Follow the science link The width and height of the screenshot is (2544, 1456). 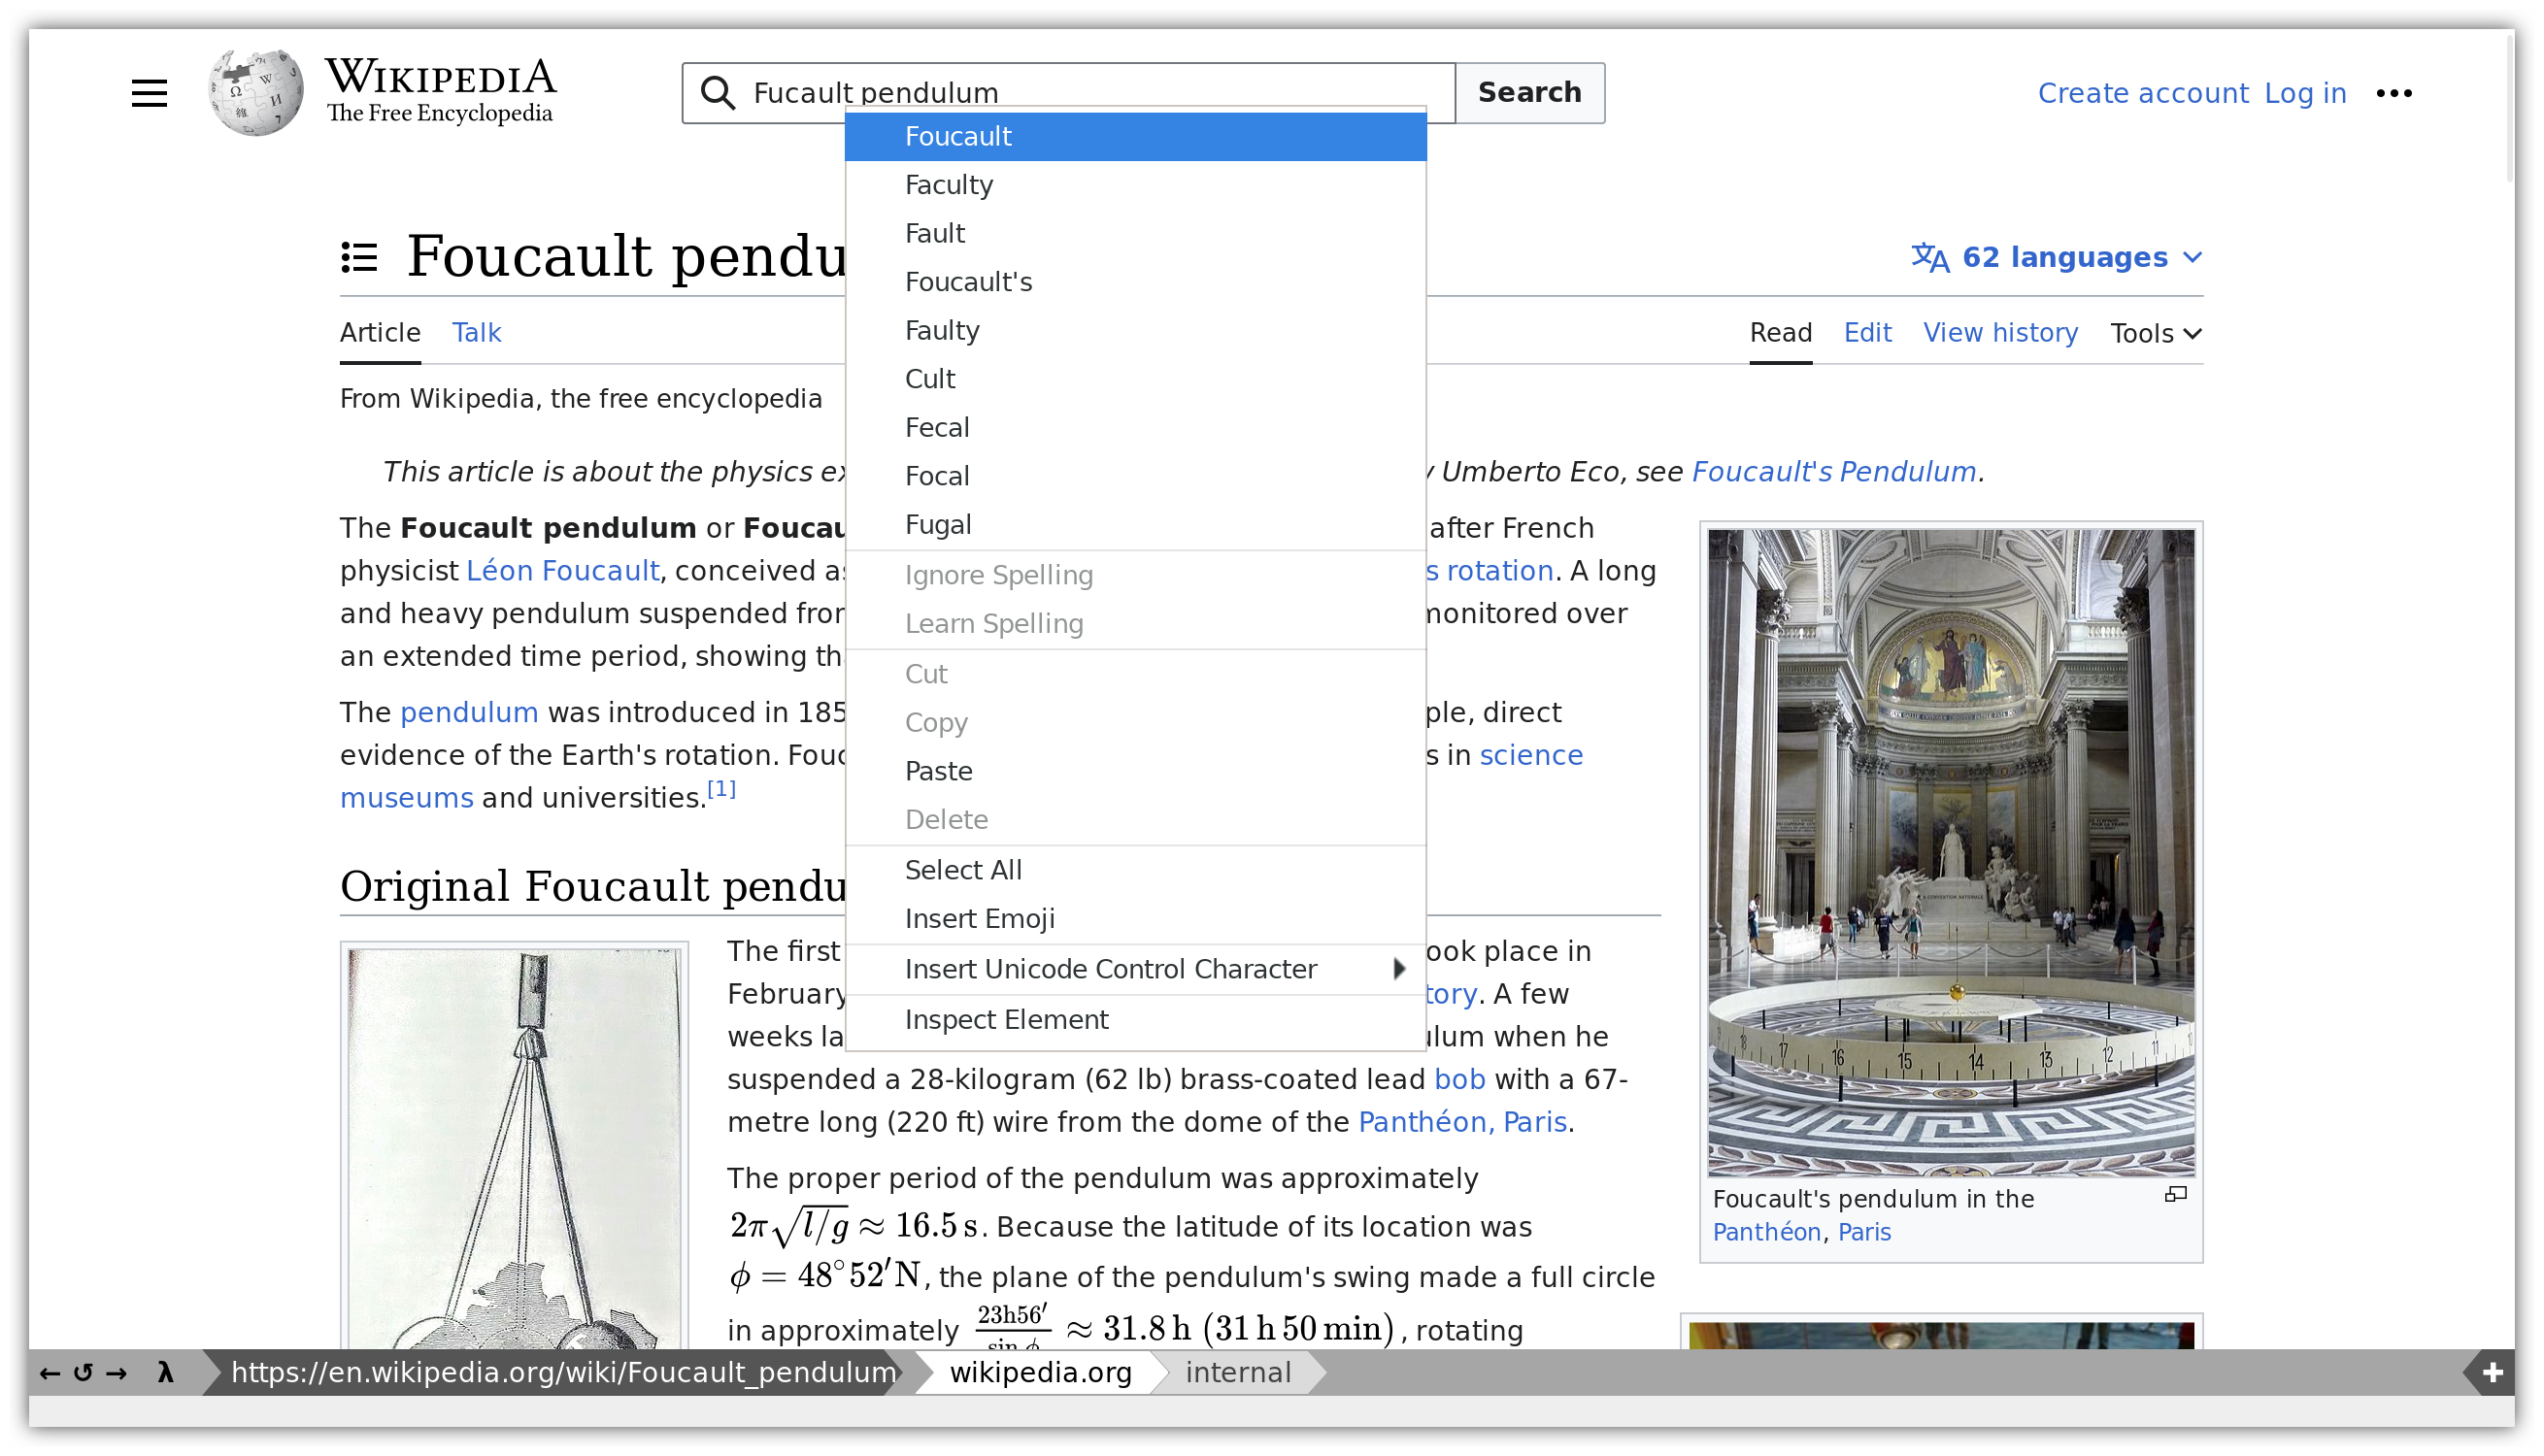coord(1531,755)
